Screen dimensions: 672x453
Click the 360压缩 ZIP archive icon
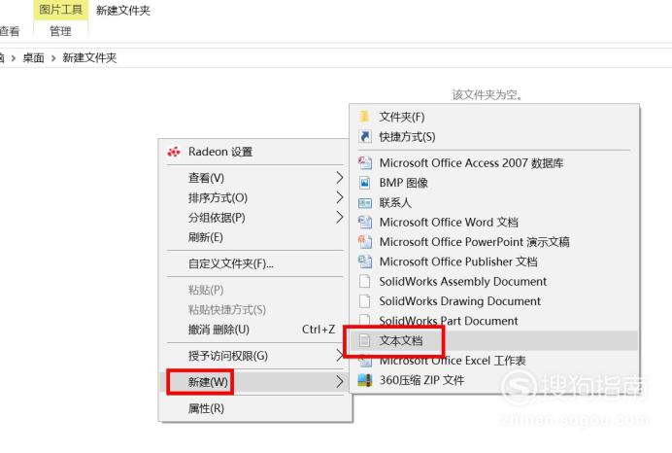point(365,380)
